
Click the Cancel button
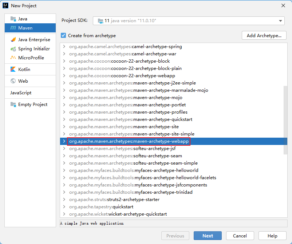240,236
